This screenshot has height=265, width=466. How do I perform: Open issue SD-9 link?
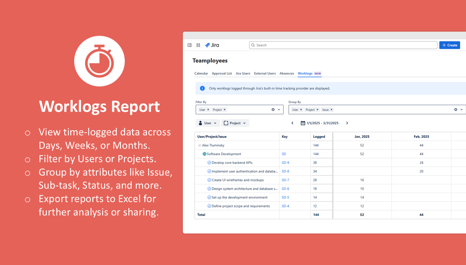point(285,163)
